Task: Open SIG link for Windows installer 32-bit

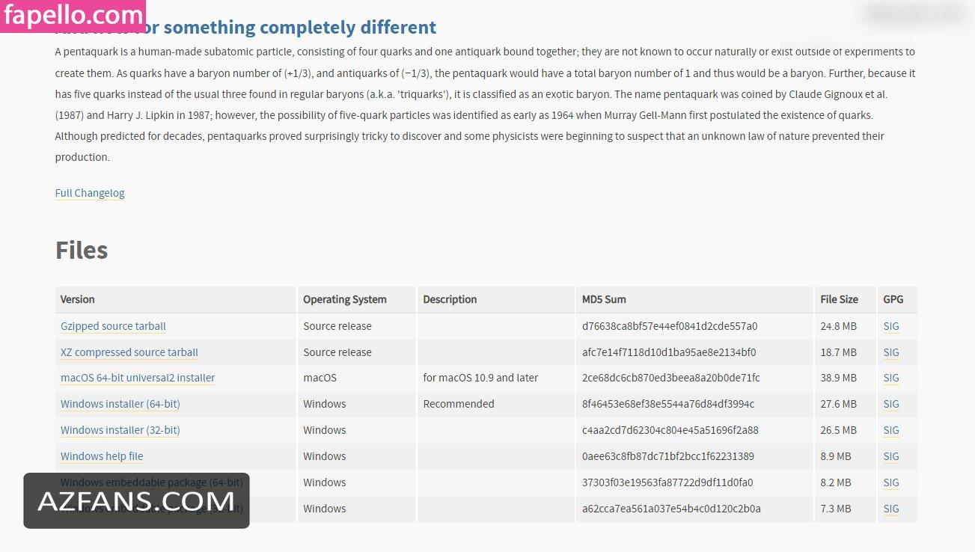Action: (891, 430)
